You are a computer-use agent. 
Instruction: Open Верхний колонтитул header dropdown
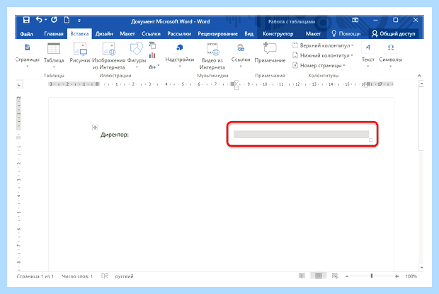[323, 45]
